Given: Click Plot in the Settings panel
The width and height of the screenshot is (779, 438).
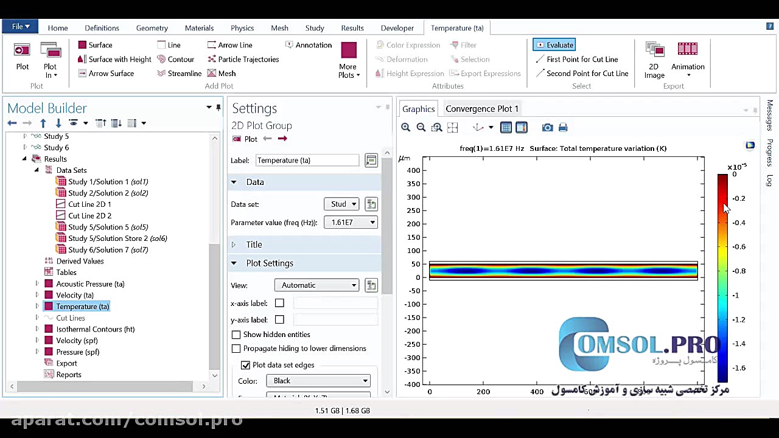Looking at the screenshot, I should click(245, 139).
